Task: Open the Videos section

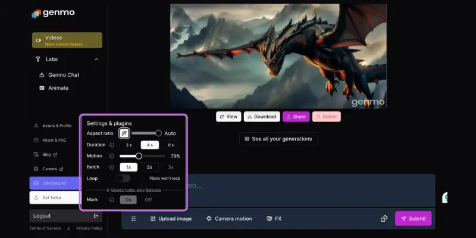Action: point(67,40)
